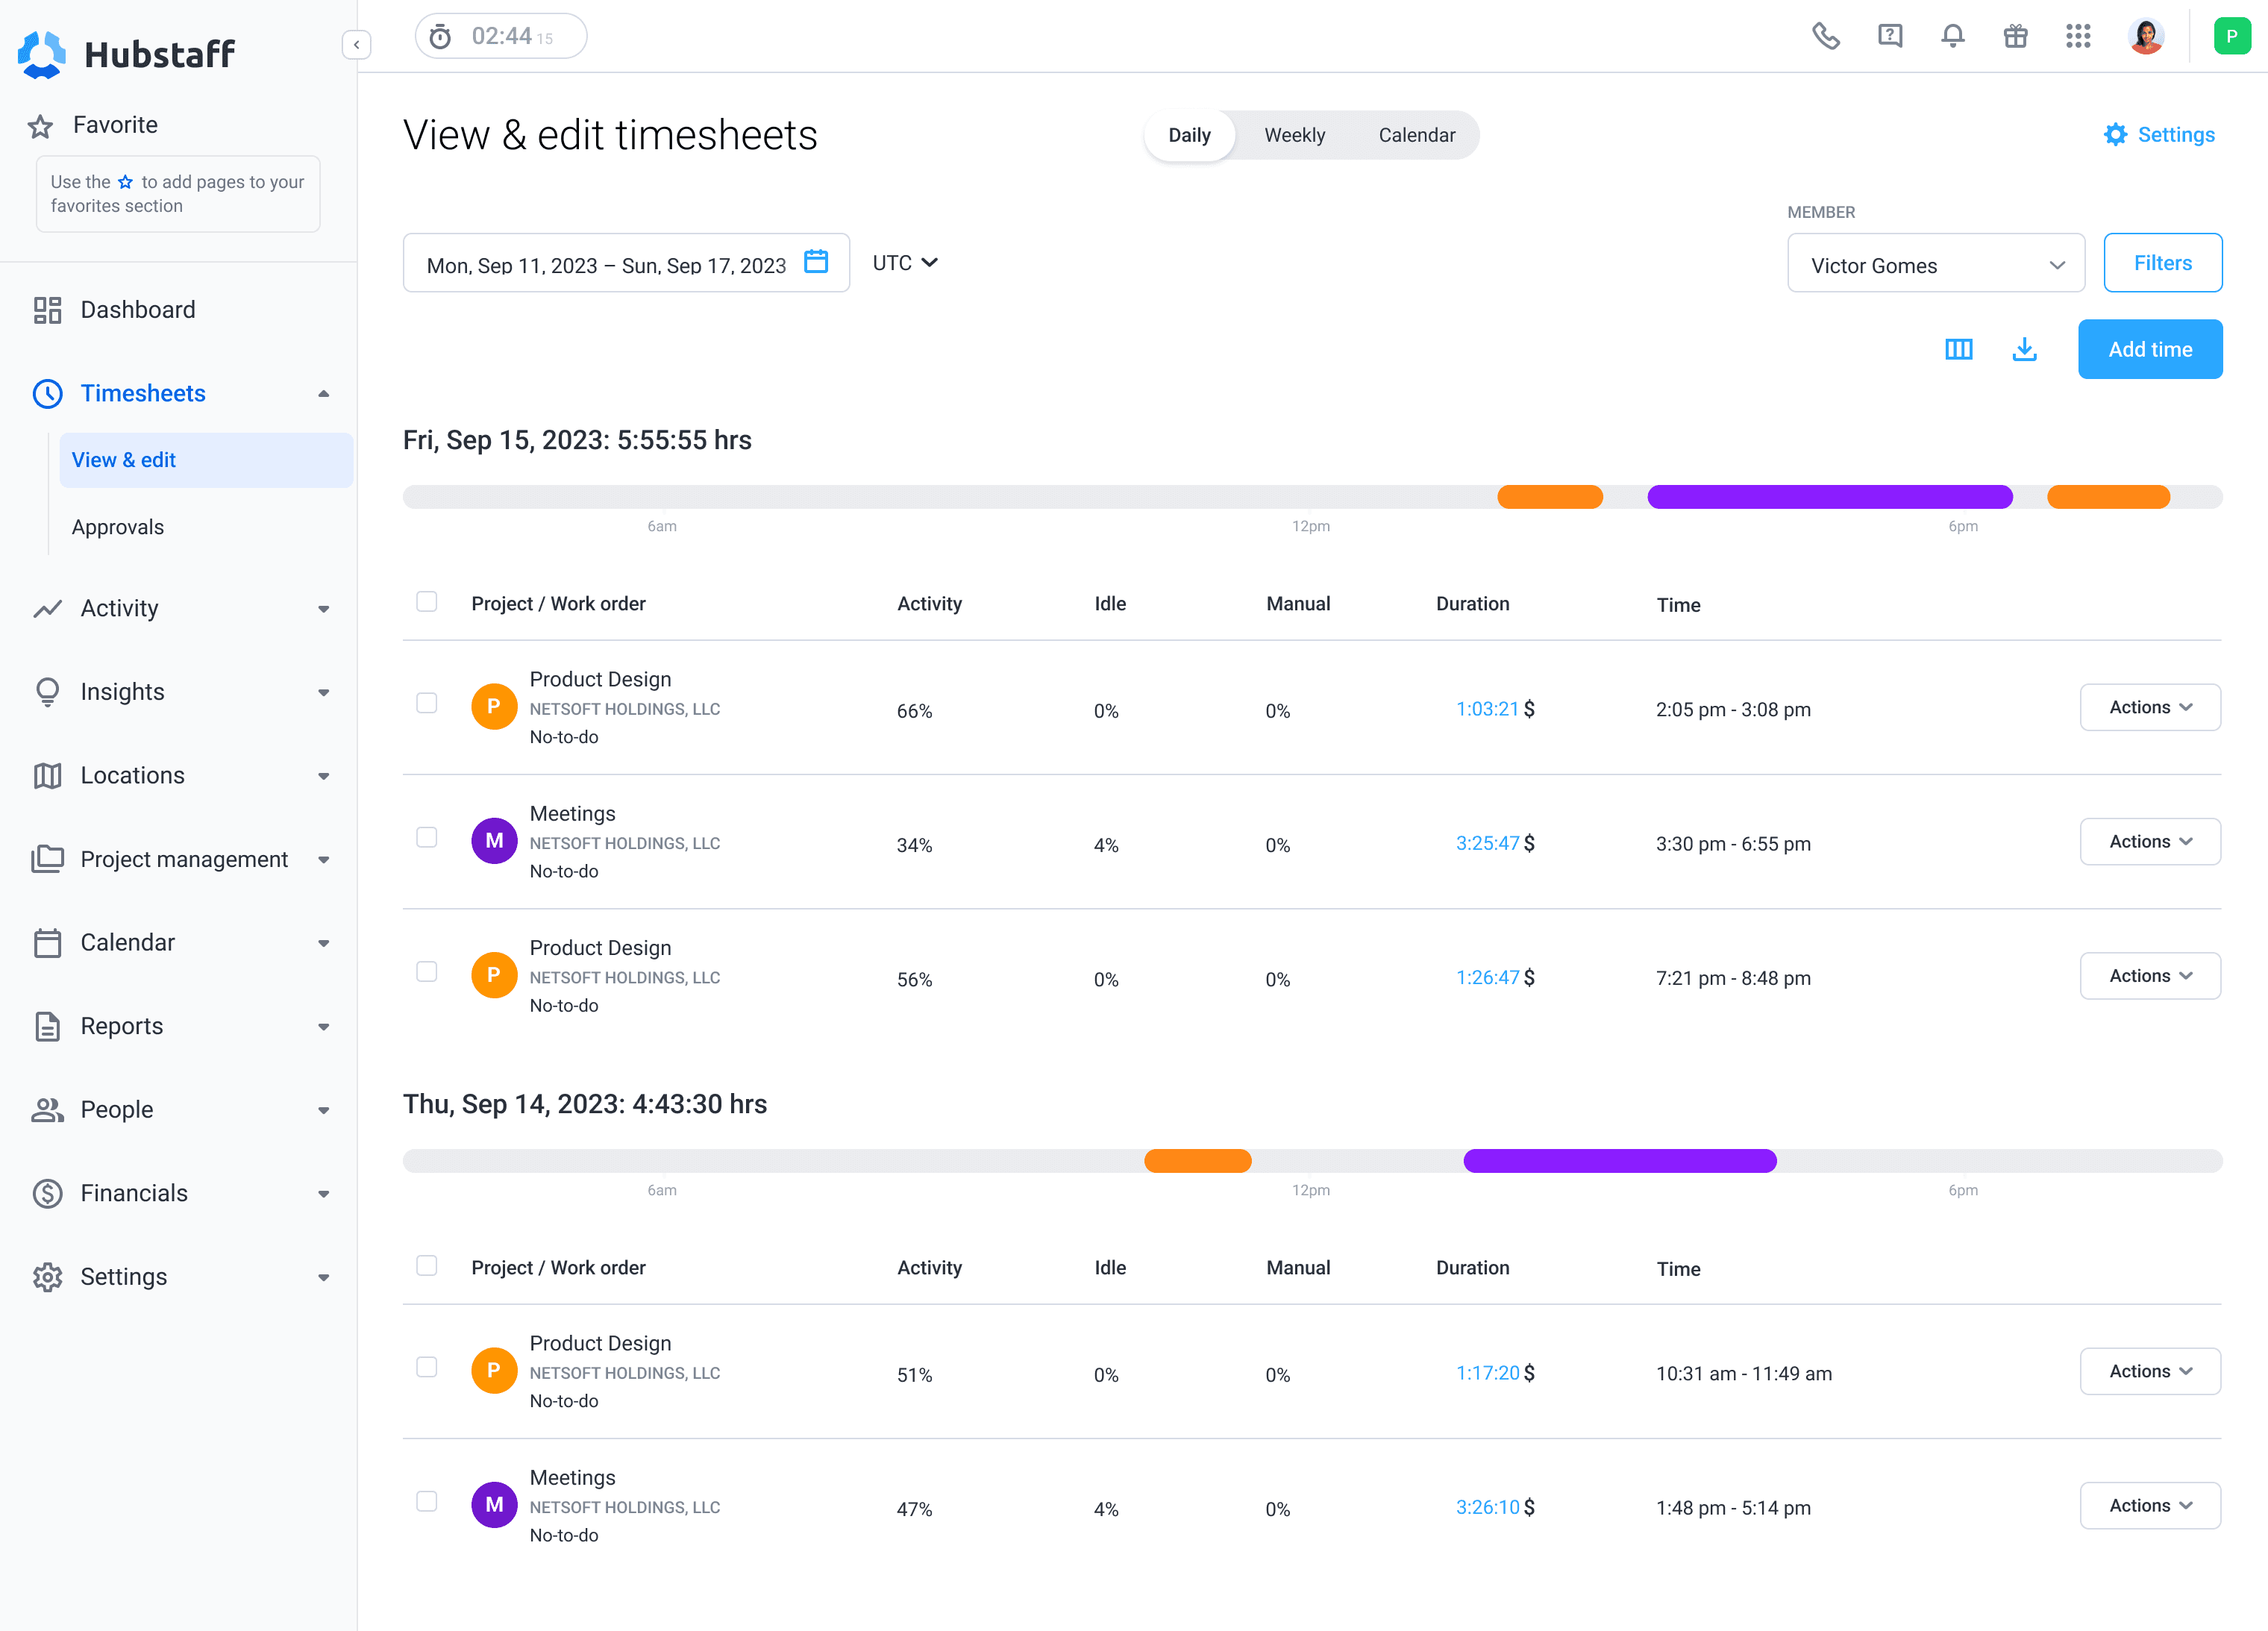Tick select-all checkbox for Fri Sep 15 table

(x=427, y=602)
